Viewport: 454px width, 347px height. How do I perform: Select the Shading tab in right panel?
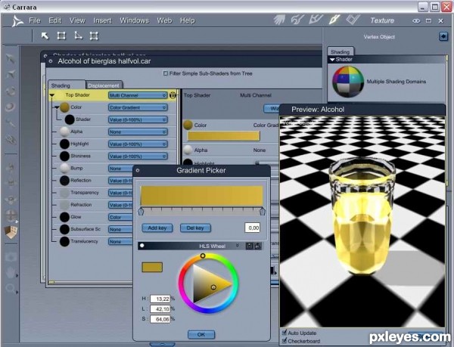pos(340,51)
